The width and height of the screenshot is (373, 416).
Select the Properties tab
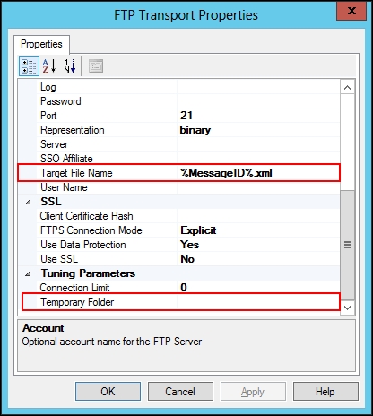tap(41, 44)
